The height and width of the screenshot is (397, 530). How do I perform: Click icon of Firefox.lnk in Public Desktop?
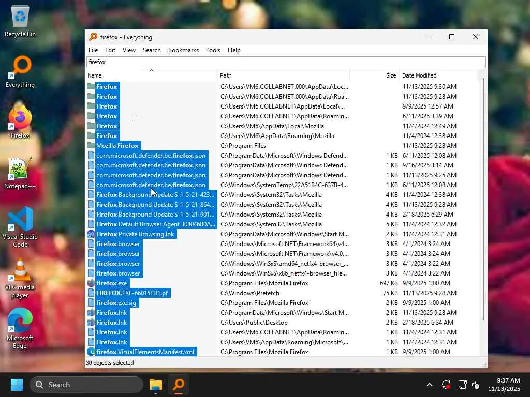click(x=91, y=323)
